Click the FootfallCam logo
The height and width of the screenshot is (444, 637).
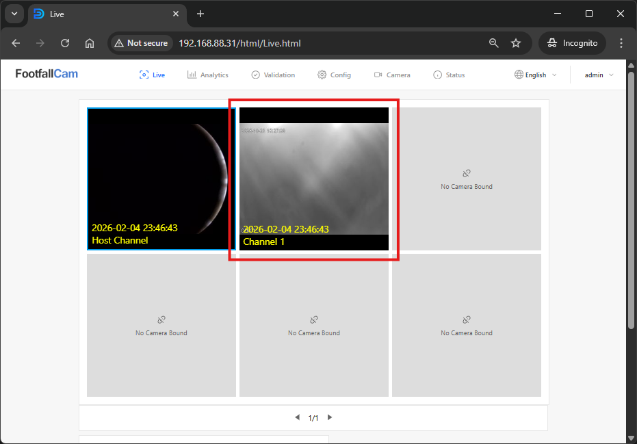click(x=47, y=74)
